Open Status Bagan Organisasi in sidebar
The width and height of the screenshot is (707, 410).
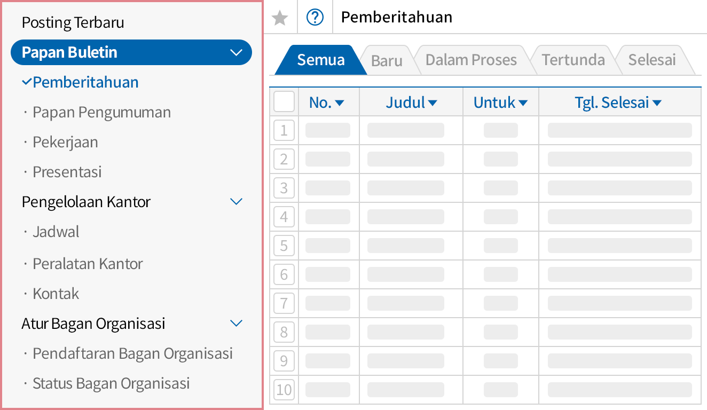tap(111, 384)
